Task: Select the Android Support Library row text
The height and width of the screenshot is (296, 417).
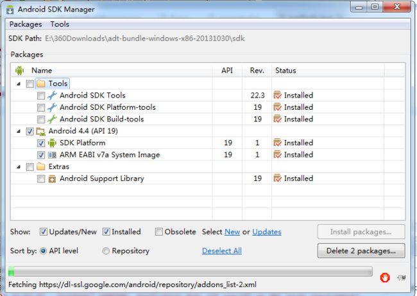Action: point(102,178)
